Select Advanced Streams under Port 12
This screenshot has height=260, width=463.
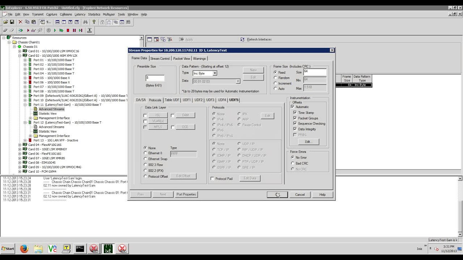coord(51,127)
